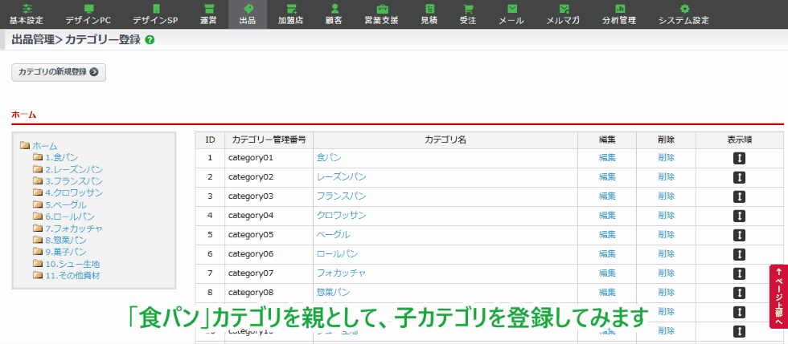Viewport: 788px width, 344px height.
Task: Select the ホーム root folder in the tree
Action: pos(44,146)
